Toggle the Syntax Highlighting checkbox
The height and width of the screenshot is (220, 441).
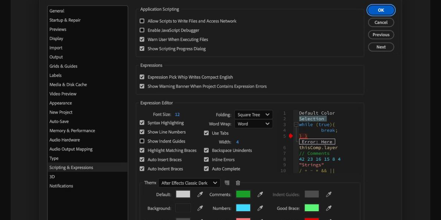coord(142,123)
